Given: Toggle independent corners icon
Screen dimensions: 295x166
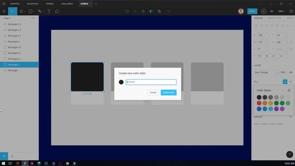Looking at the screenshot, I should 291,49.
